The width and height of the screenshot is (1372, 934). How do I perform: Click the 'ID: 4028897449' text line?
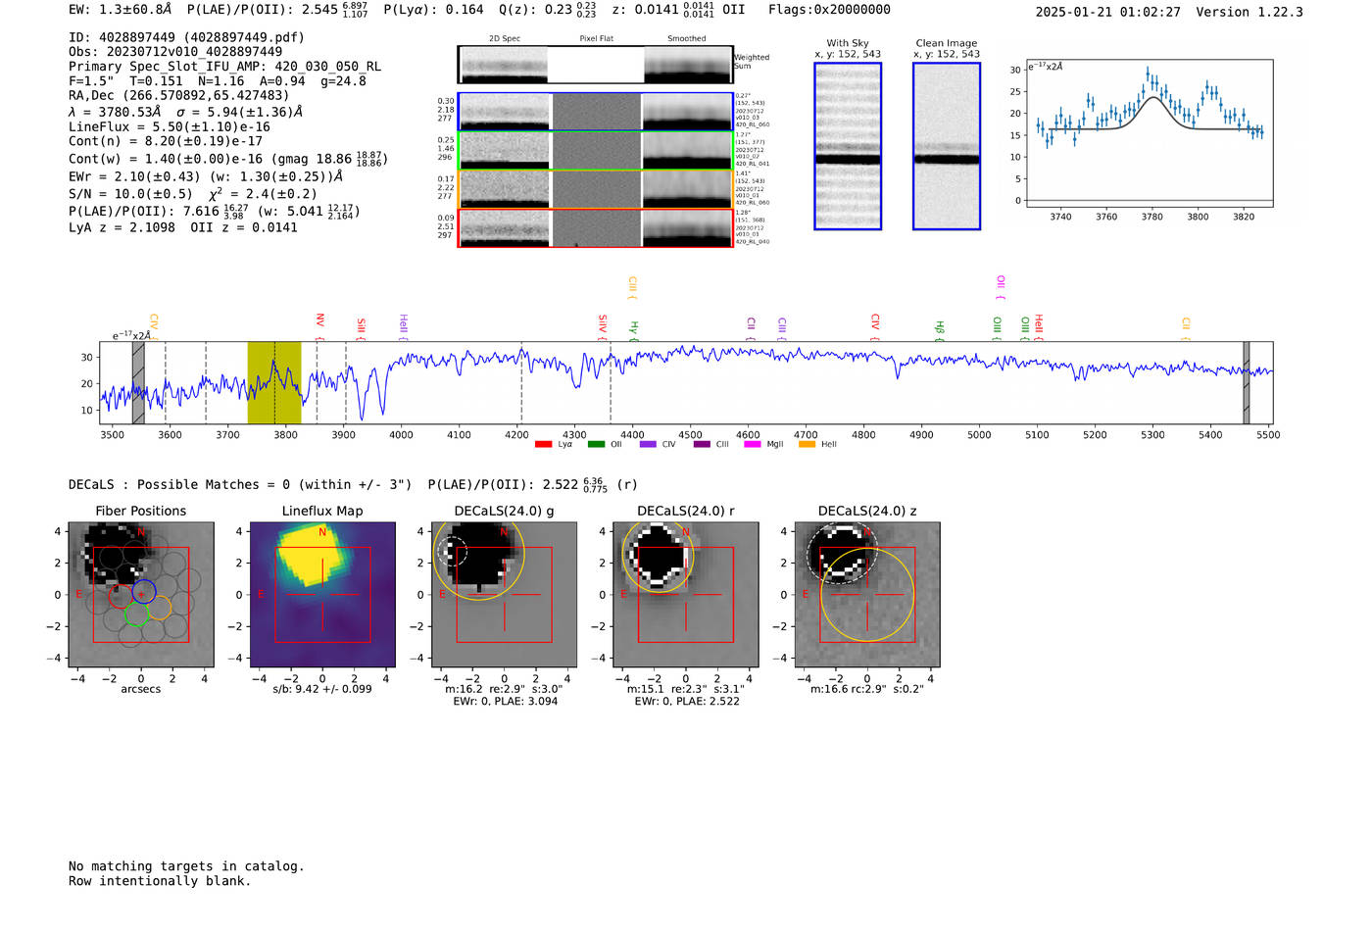point(186,37)
